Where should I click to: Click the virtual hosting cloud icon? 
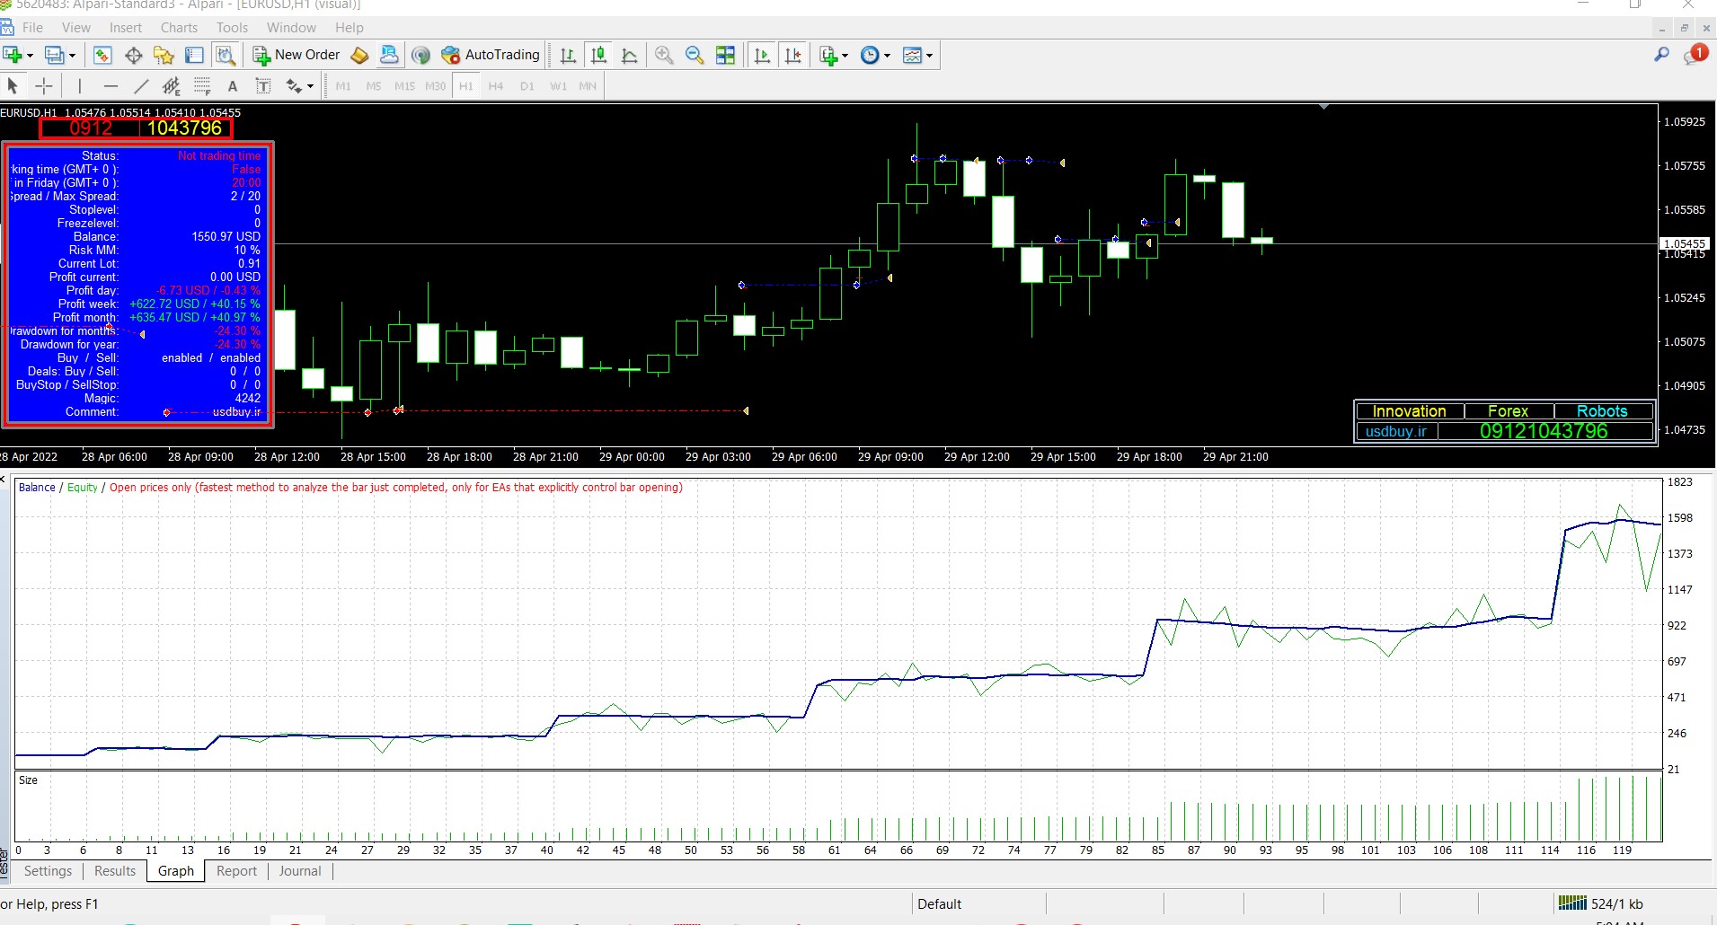coord(389,56)
